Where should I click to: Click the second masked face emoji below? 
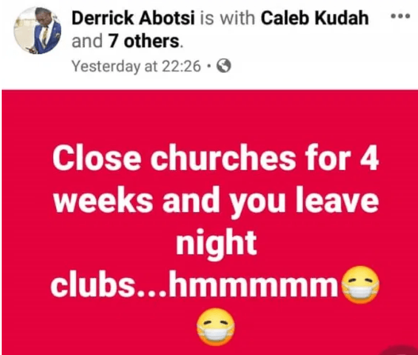[216, 326]
